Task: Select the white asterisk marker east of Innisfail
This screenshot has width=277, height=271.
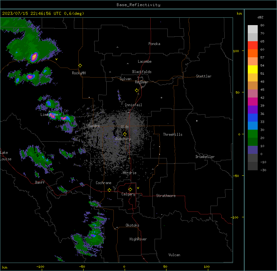Action: (161, 98)
